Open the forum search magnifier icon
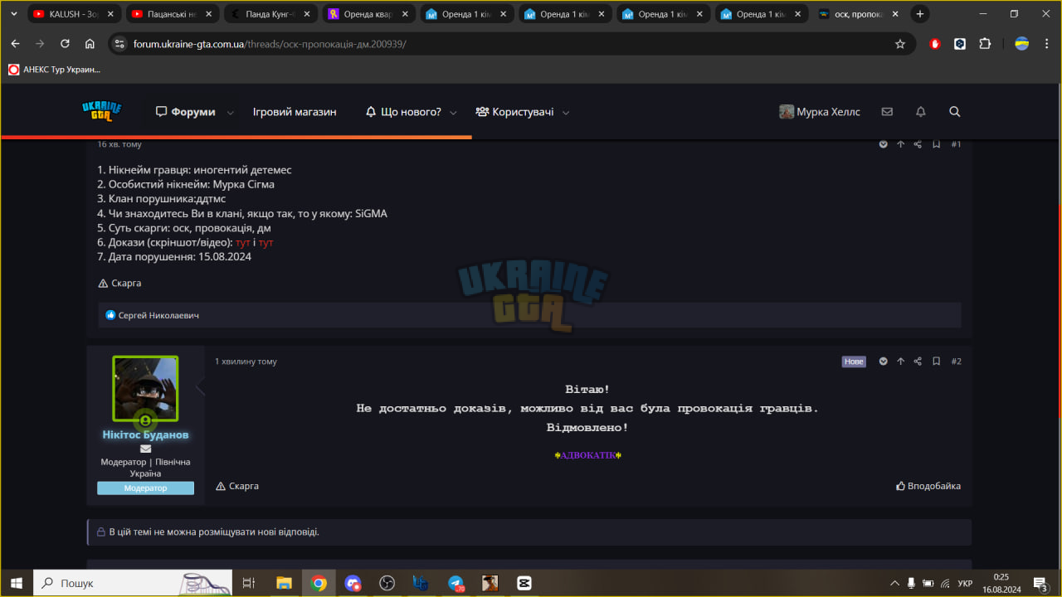1062x597 pixels. (954, 112)
